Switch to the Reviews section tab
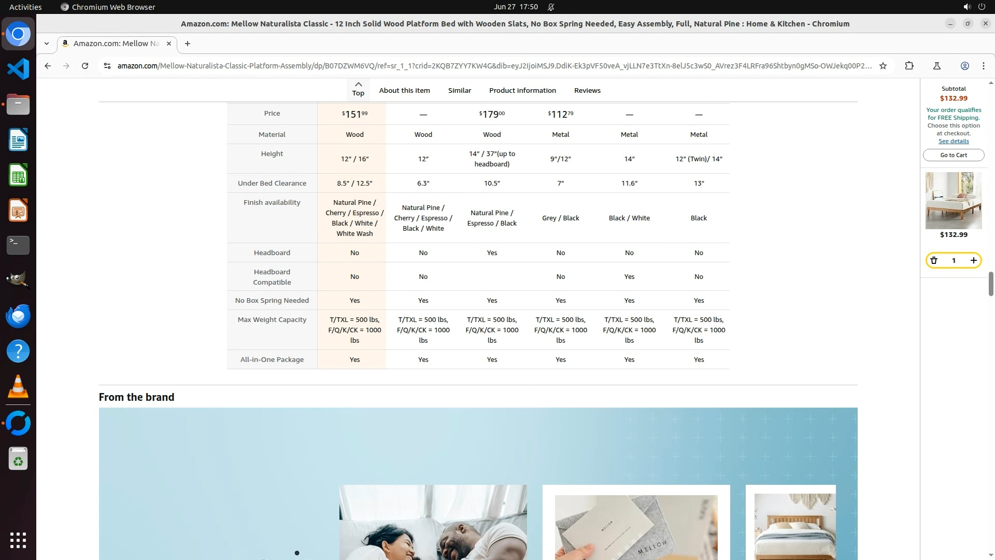This screenshot has width=995, height=560. tap(587, 90)
